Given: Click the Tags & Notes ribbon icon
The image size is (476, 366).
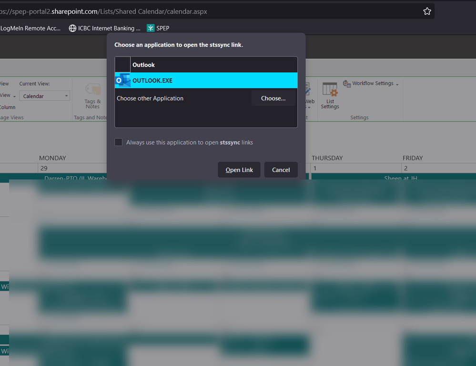Looking at the screenshot, I should coord(92,96).
